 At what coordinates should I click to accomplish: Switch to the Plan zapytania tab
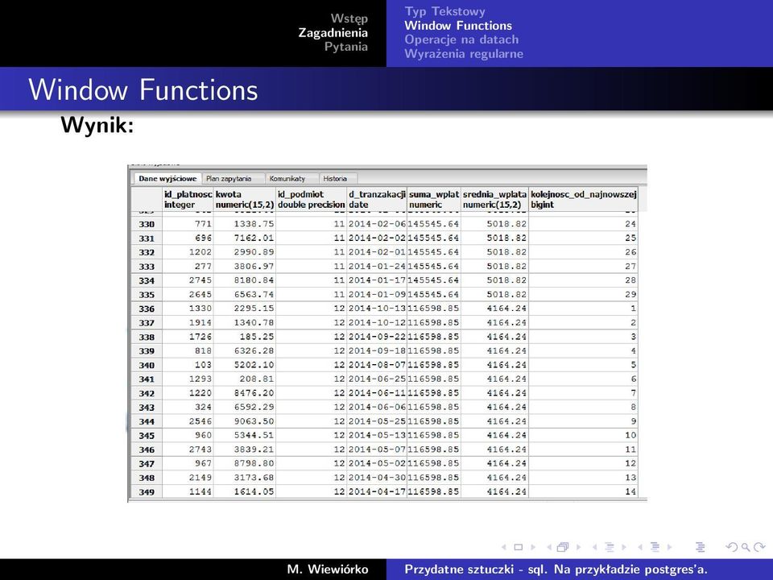tap(229, 179)
